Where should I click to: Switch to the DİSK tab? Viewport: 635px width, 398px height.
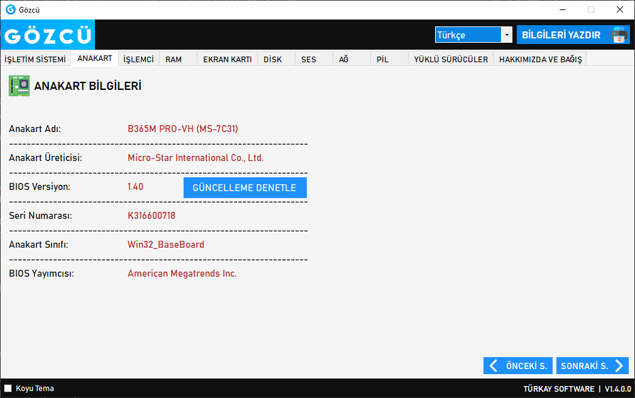(x=276, y=59)
